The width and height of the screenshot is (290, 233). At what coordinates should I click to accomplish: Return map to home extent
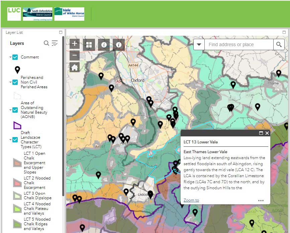75,67
